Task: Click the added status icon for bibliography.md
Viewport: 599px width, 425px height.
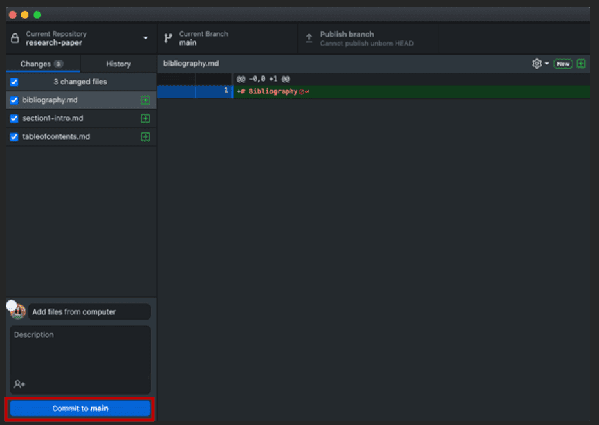Action: click(x=145, y=100)
